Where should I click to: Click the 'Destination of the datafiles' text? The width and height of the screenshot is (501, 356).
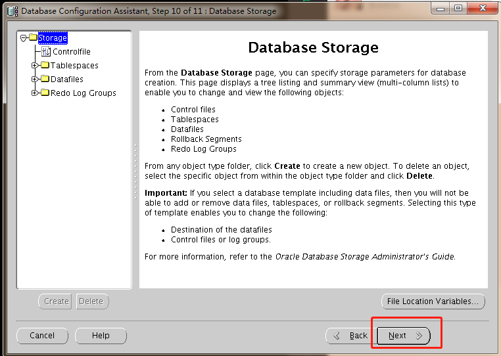point(222,230)
